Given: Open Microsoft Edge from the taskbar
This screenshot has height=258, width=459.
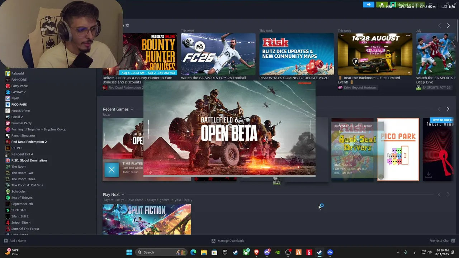Looking at the screenshot, I should tap(193, 252).
